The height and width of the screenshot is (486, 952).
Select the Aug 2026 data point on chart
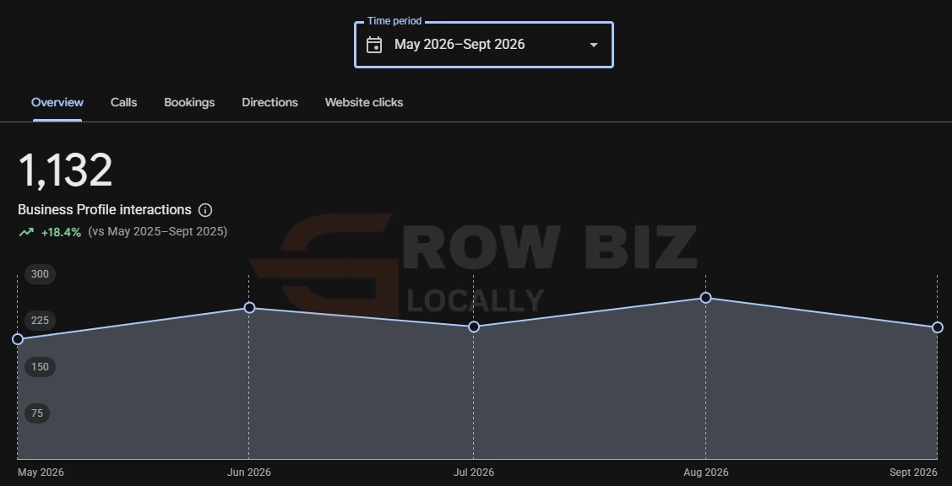705,298
